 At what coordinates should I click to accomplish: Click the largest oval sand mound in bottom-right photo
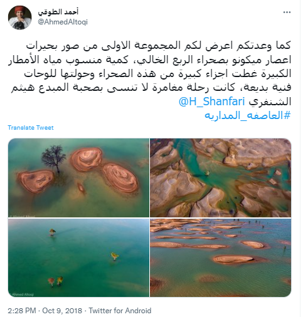coord(233,260)
